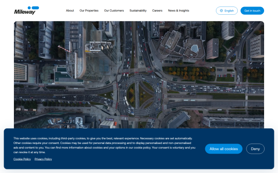Deny cookies in the banner

[255, 149]
